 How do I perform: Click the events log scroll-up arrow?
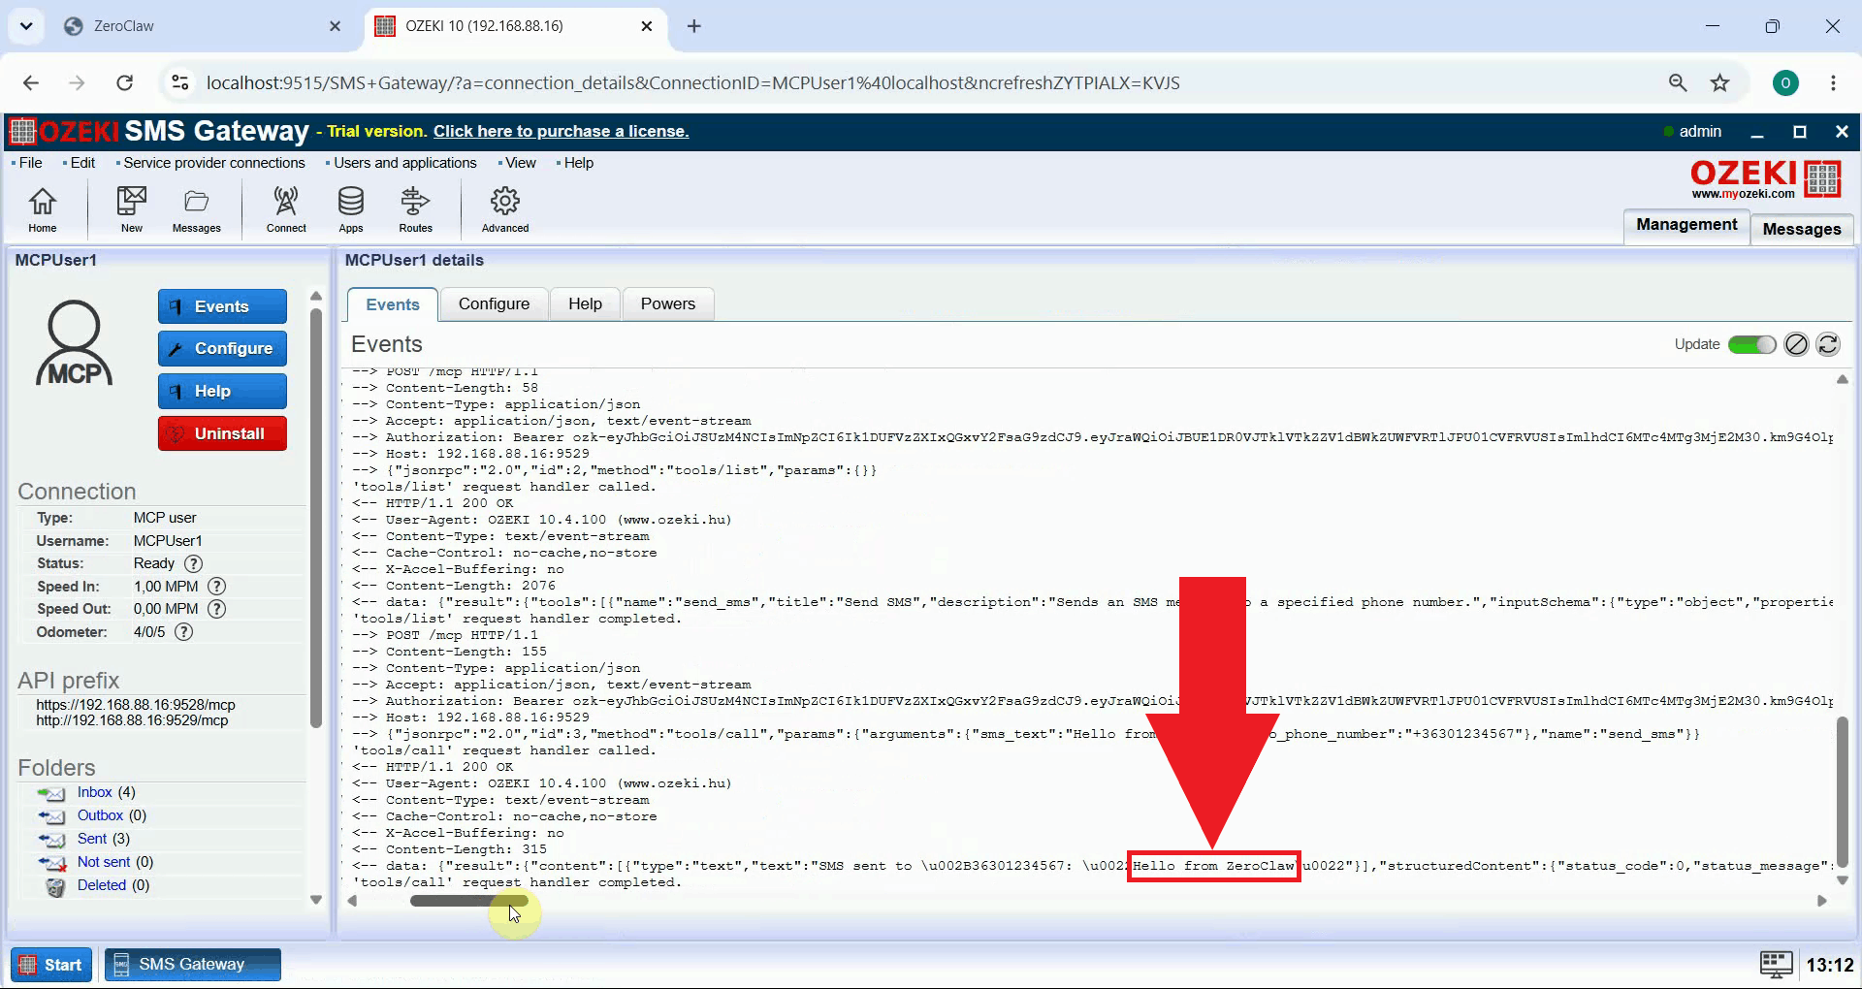tap(1842, 379)
